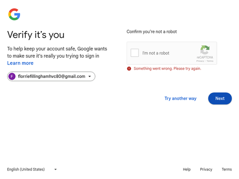Open the Privacy footer link

point(206,169)
